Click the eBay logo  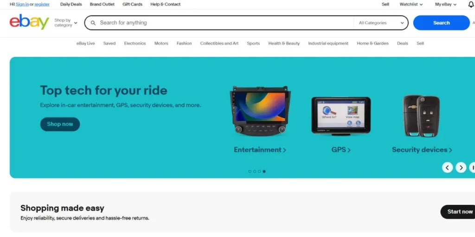[x=29, y=22]
